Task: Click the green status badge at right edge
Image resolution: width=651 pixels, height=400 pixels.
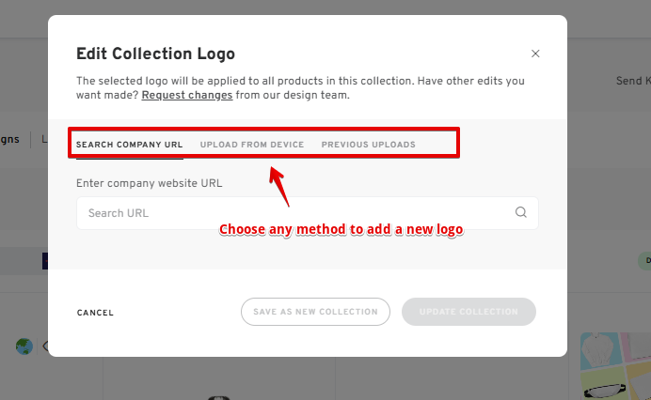Action: tap(644, 261)
